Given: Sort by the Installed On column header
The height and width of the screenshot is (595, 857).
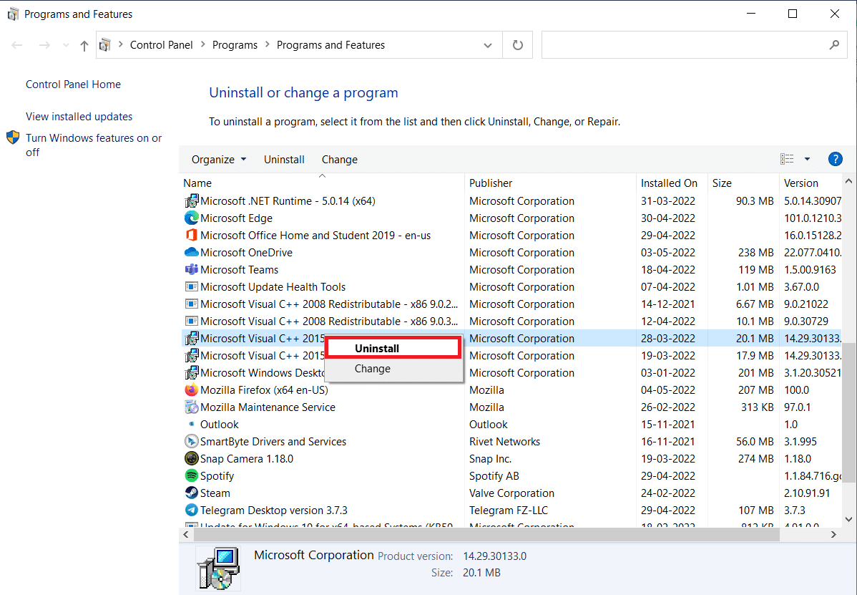Looking at the screenshot, I should pyautogui.click(x=672, y=183).
